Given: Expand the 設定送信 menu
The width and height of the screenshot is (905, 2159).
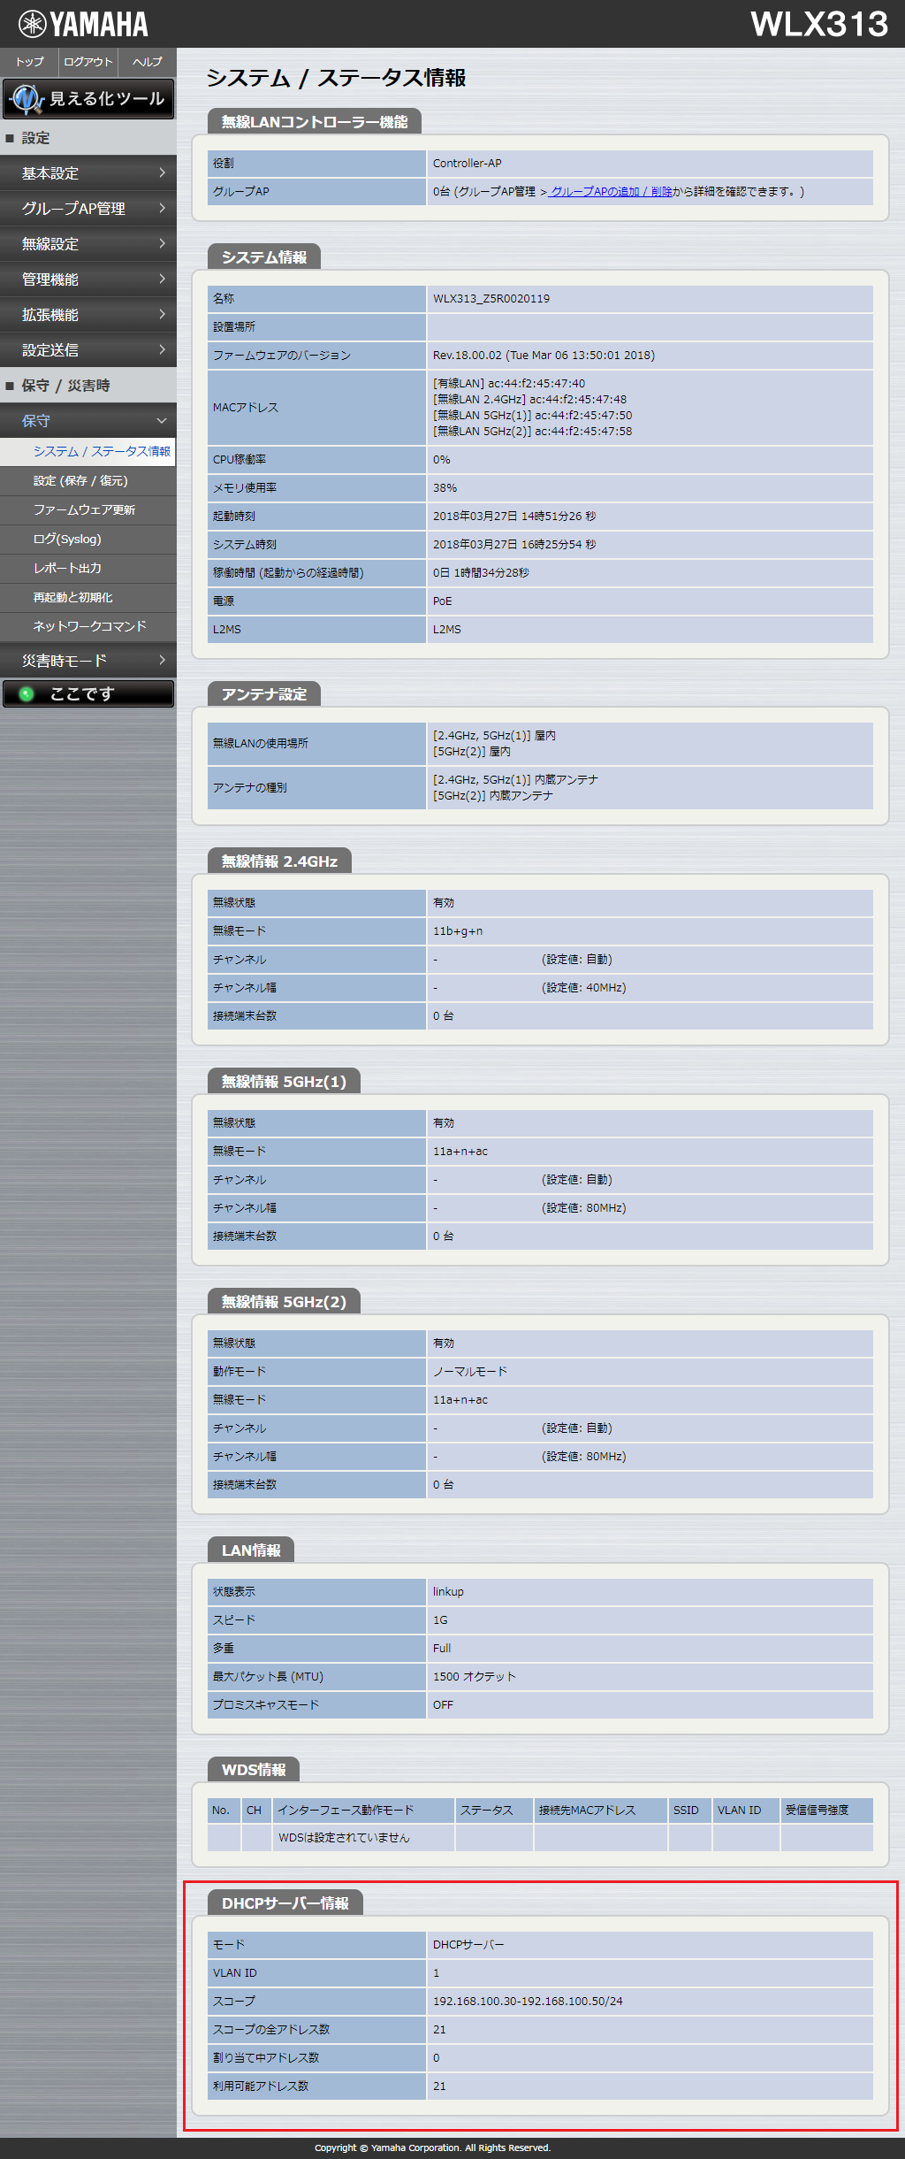Looking at the screenshot, I should [88, 350].
